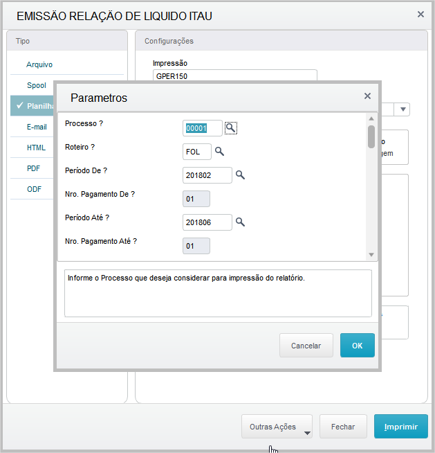Click the Processo input field with 00001

coord(203,128)
